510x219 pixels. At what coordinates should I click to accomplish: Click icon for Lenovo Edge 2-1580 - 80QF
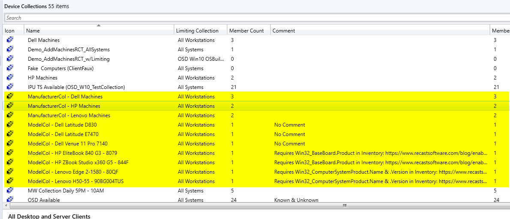click(10, 172)
